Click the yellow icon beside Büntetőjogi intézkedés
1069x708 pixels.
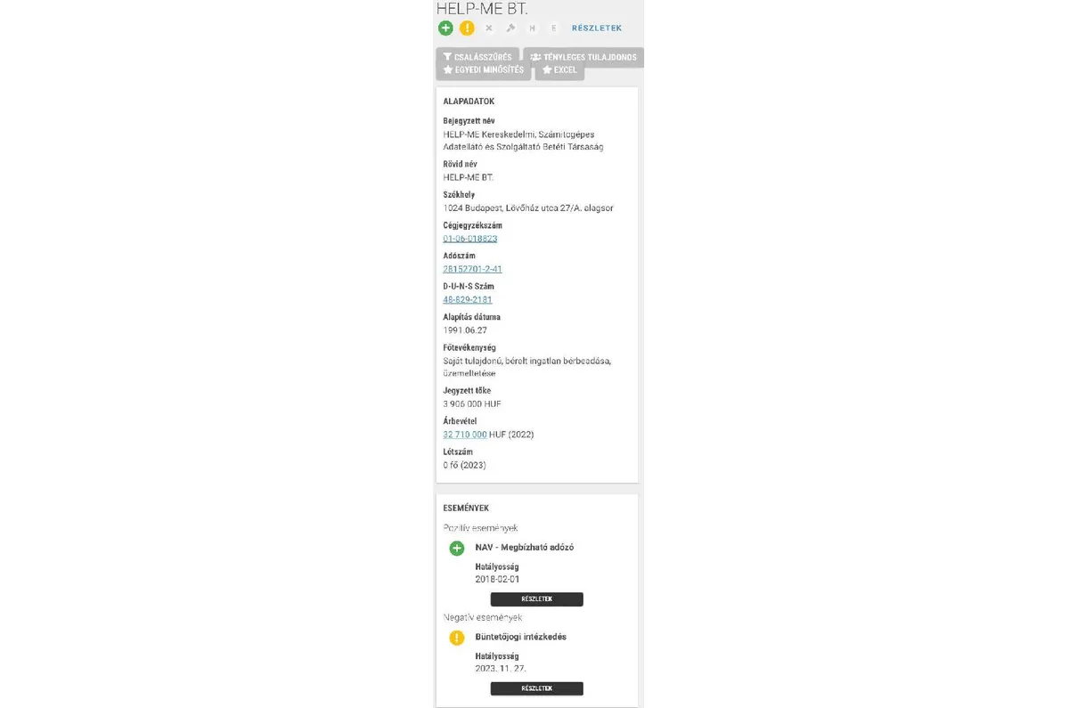tap(457, 638)
